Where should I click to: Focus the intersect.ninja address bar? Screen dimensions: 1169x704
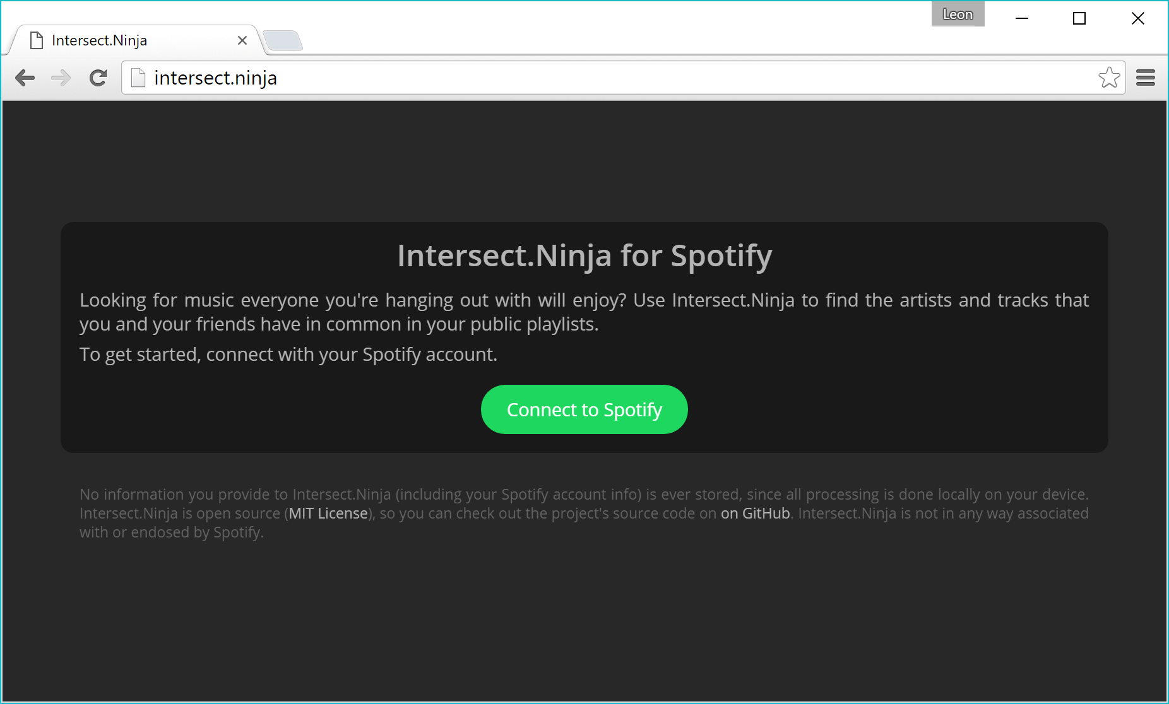(622, 78)
